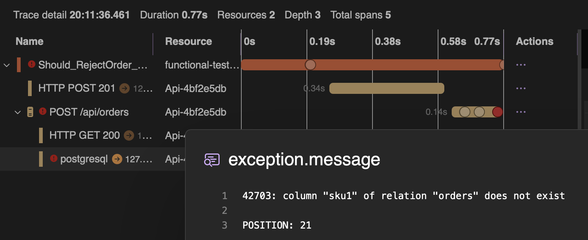Open actions menu for Should_RejectOrder span
Screen dimensions: 588x240
521,65
